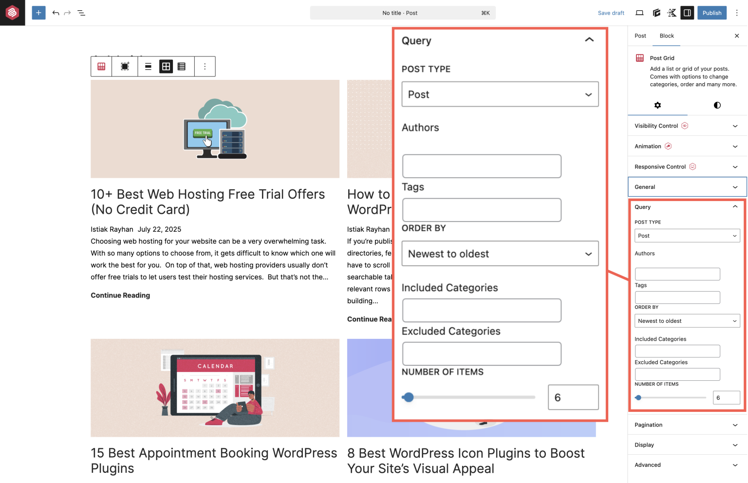Select the Post Grid block icon in toolbar
This screenshot has width=748, height=483.
(x=101, y=66)
